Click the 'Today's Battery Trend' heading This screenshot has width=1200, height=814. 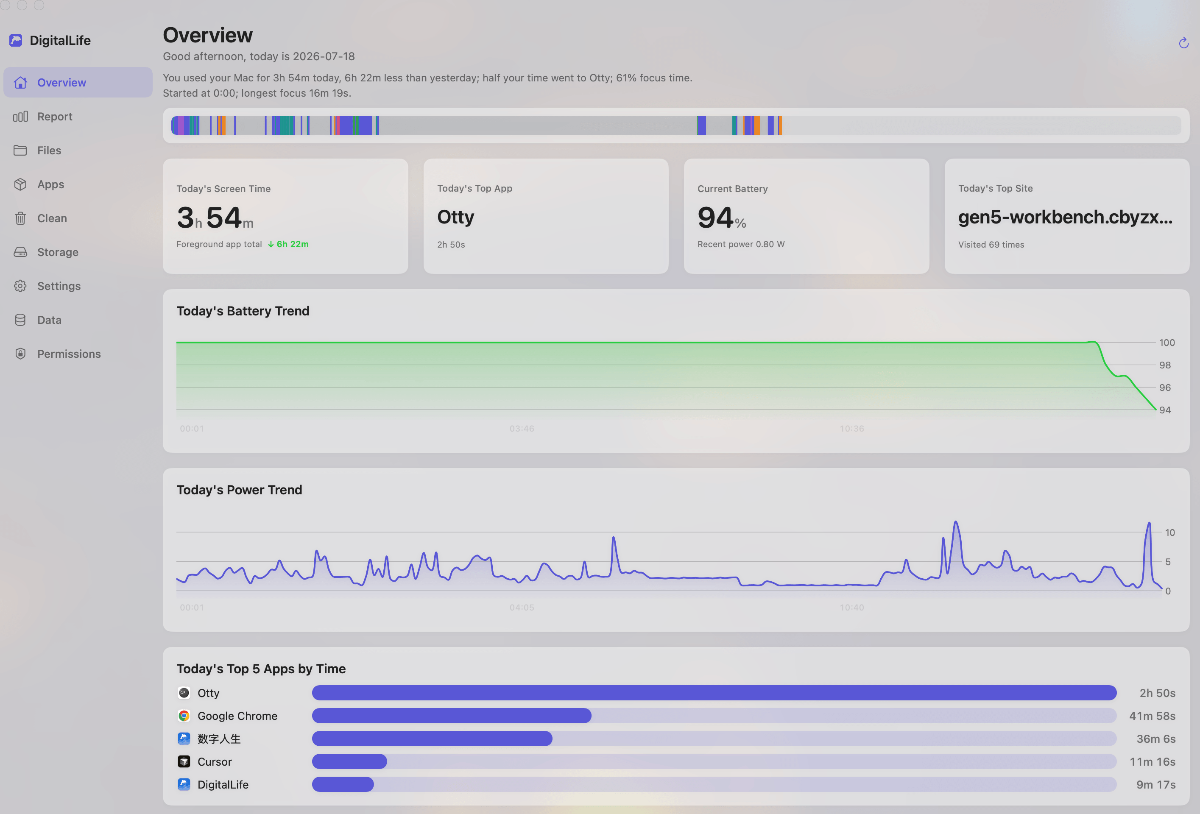[x=243, y=311]
